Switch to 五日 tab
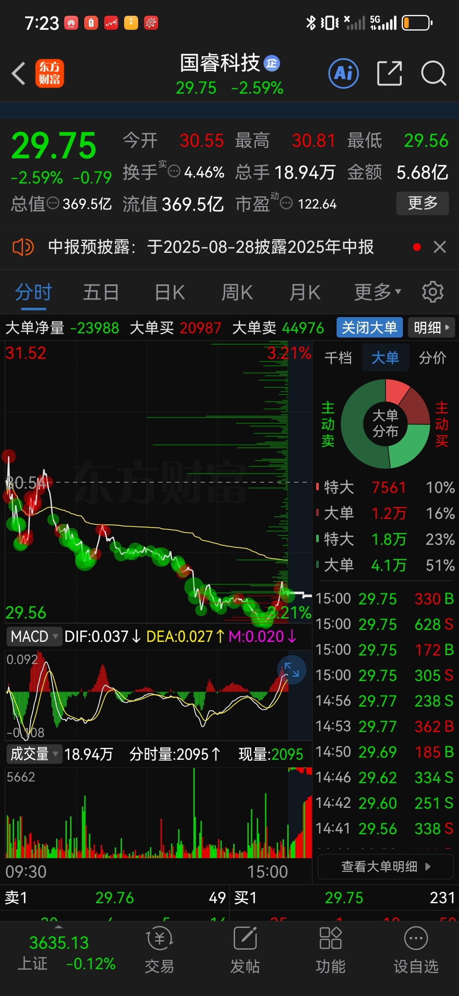 click(101, 292)
